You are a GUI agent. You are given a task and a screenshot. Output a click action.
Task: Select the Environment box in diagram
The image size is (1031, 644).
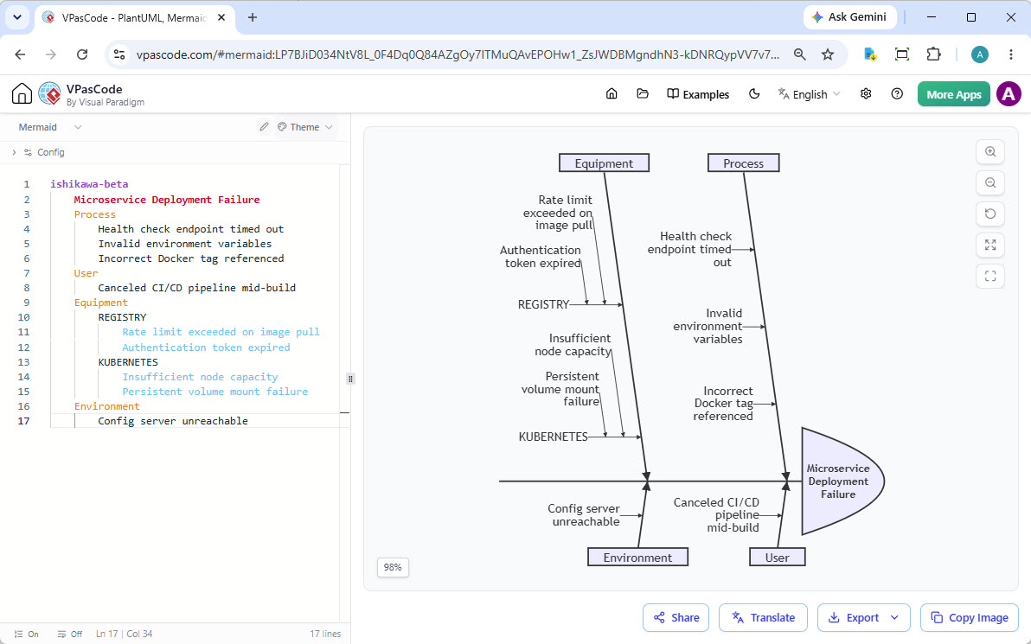coord(637,558)
